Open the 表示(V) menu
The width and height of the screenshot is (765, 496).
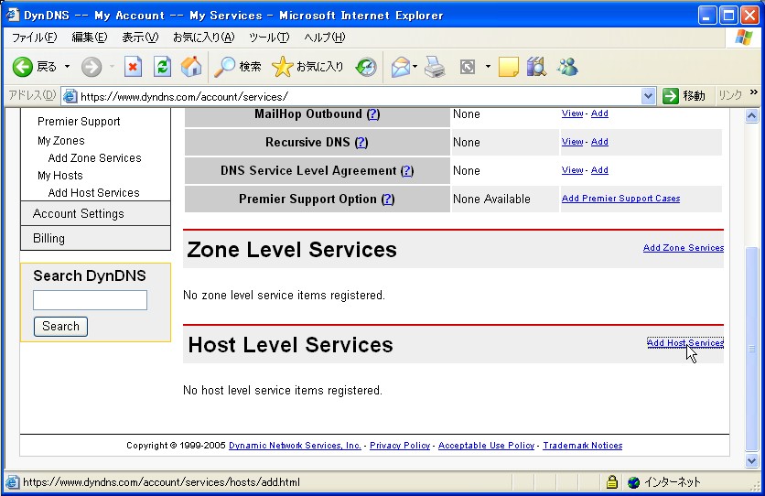click(140, 38)
